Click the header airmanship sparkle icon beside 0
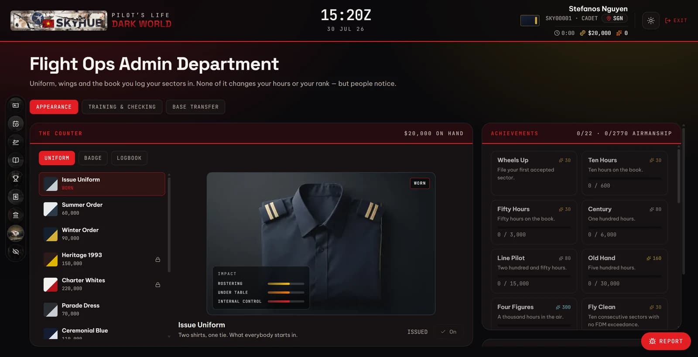Image resolution: width=698 pixels, height=357 pixels. click(619, 33)
